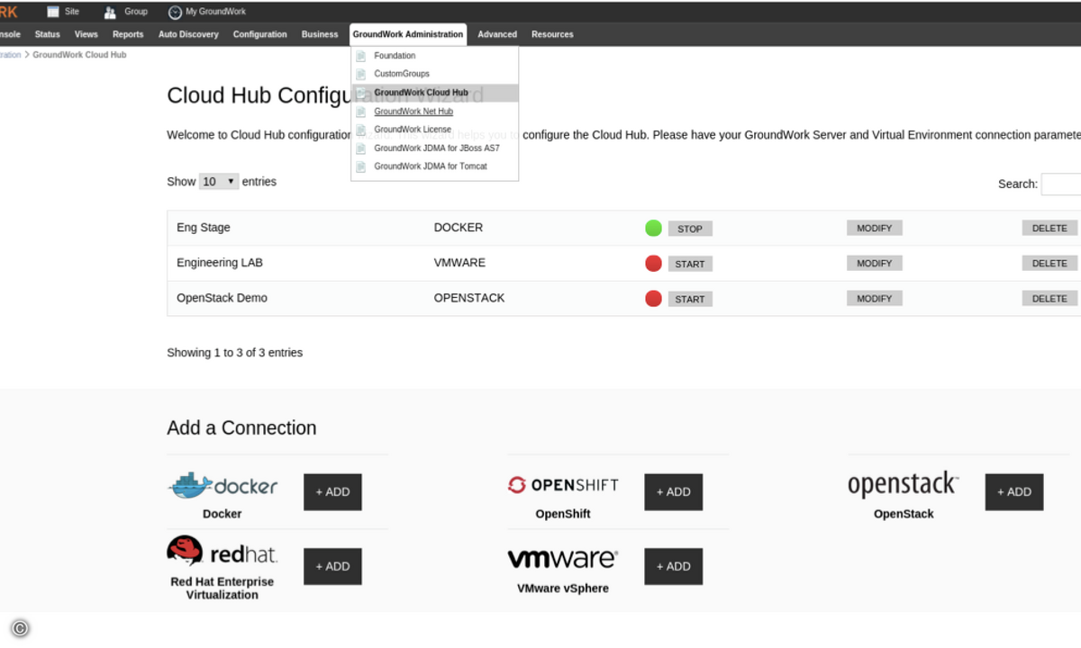Image resolution: width=1081 pixels, height=648 pixels.
Task: Click the OpenStack logo image
Action: click(903, 485)
